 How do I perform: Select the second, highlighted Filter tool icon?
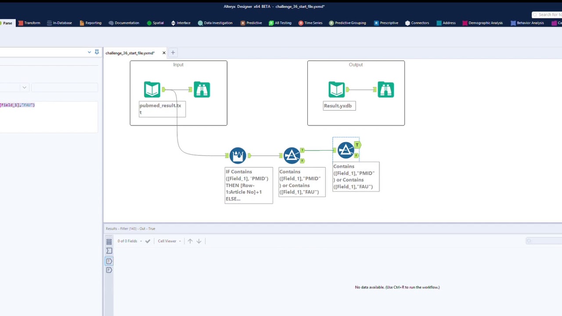(346, 151)
